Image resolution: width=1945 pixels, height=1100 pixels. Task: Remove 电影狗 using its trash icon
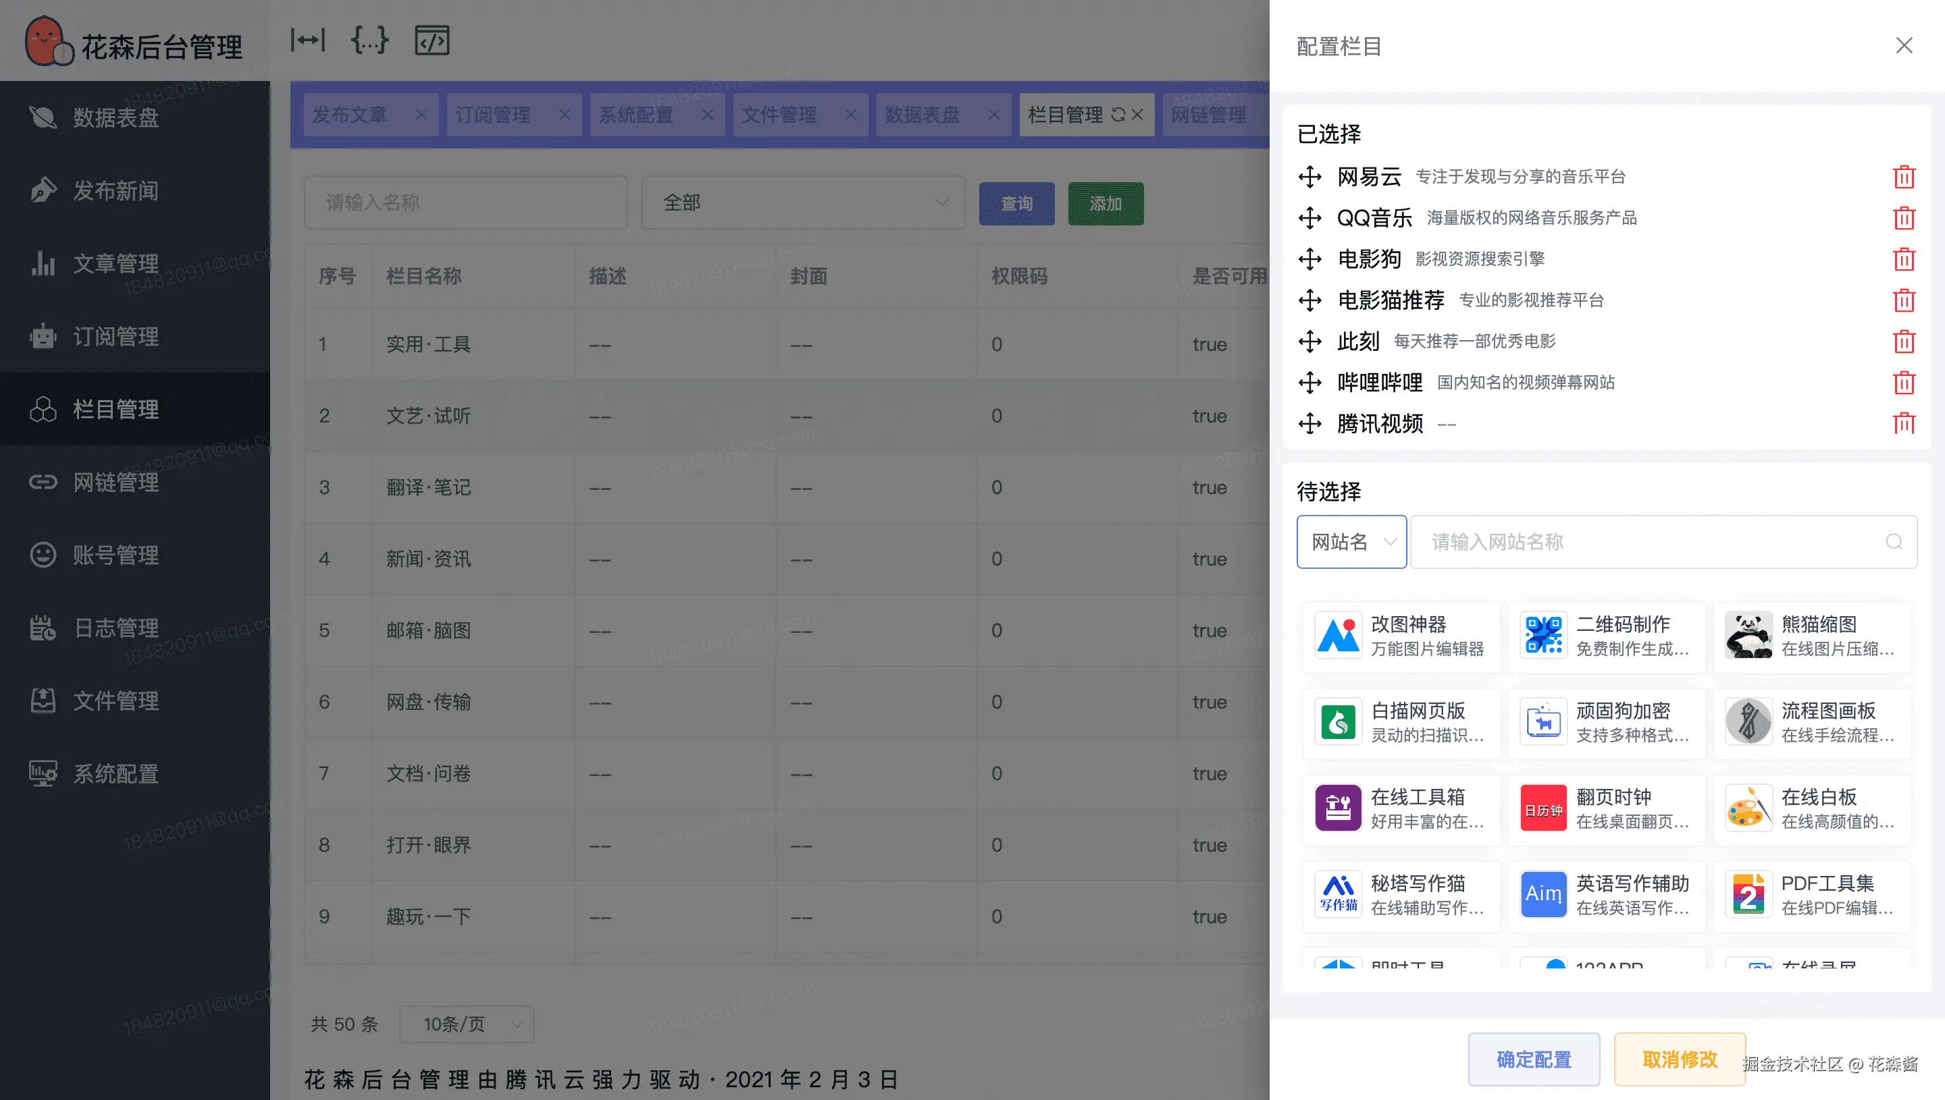[1903, 259]
